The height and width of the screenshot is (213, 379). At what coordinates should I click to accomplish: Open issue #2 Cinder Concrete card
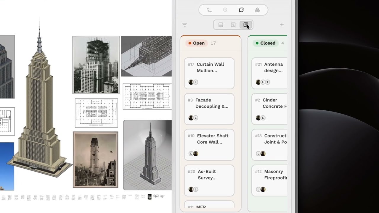[x=269, y=109]
